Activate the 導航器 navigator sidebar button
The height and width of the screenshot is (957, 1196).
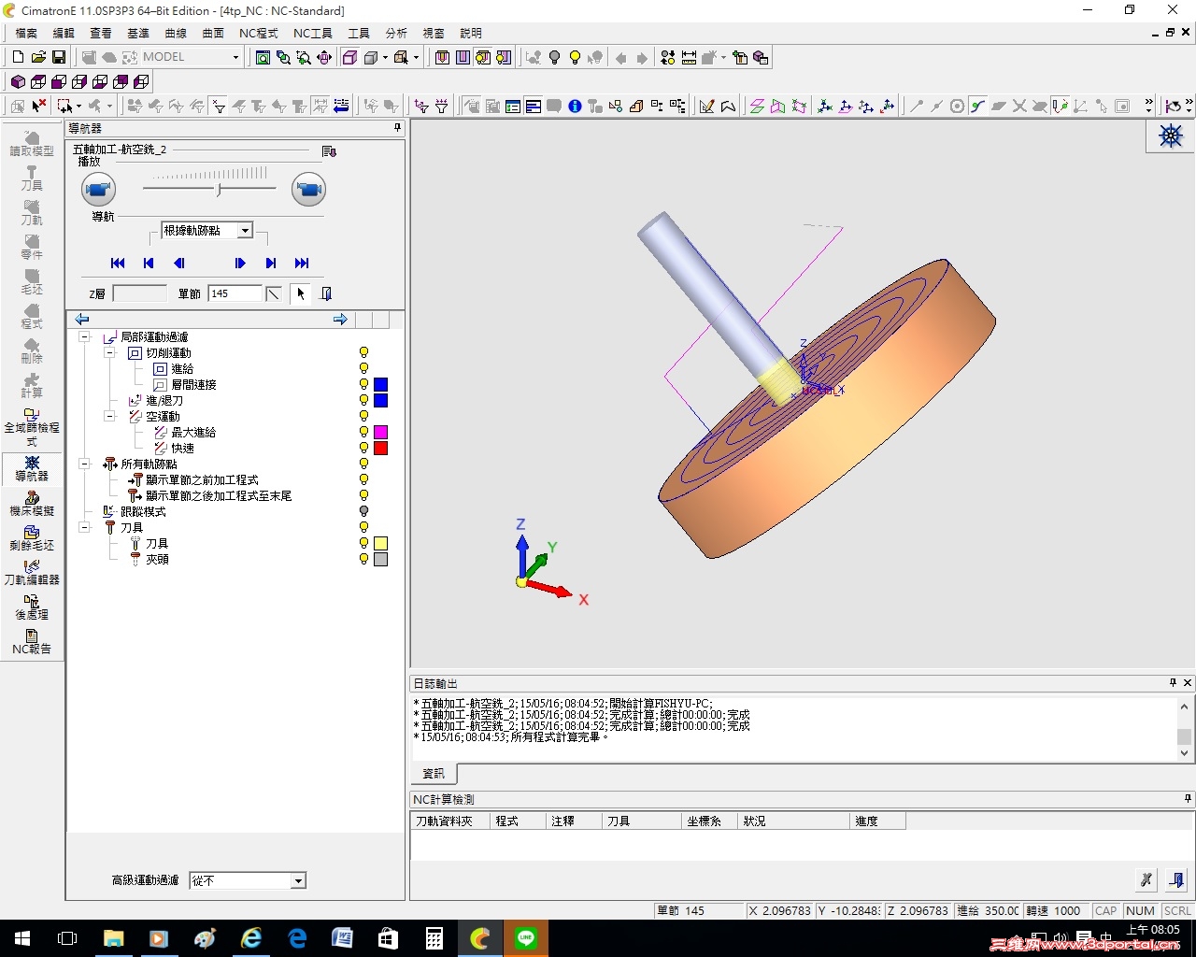[32, 468]
